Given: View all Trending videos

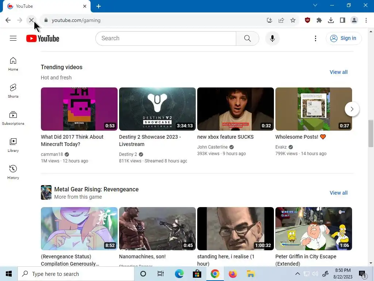Looking at the screenshot, I should (339, 72).
